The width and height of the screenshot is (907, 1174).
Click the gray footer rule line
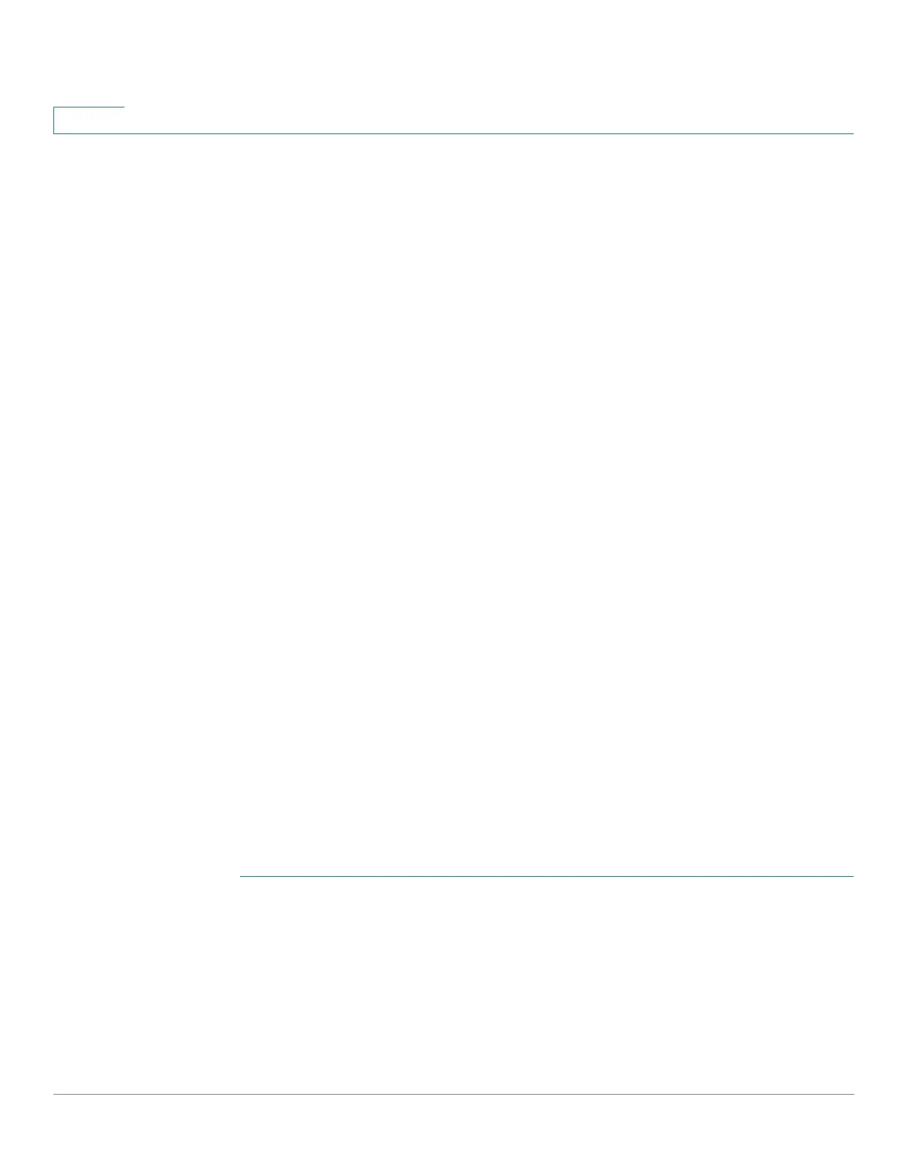(x=453, y=1094)
